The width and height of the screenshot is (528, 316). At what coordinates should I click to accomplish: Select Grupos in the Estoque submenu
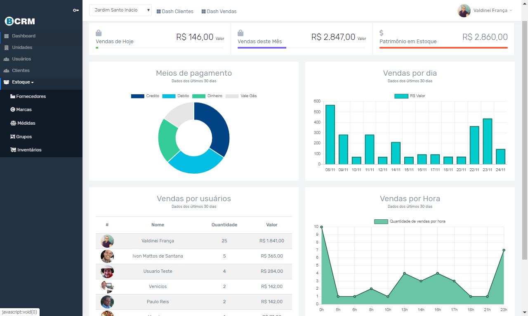21,137
